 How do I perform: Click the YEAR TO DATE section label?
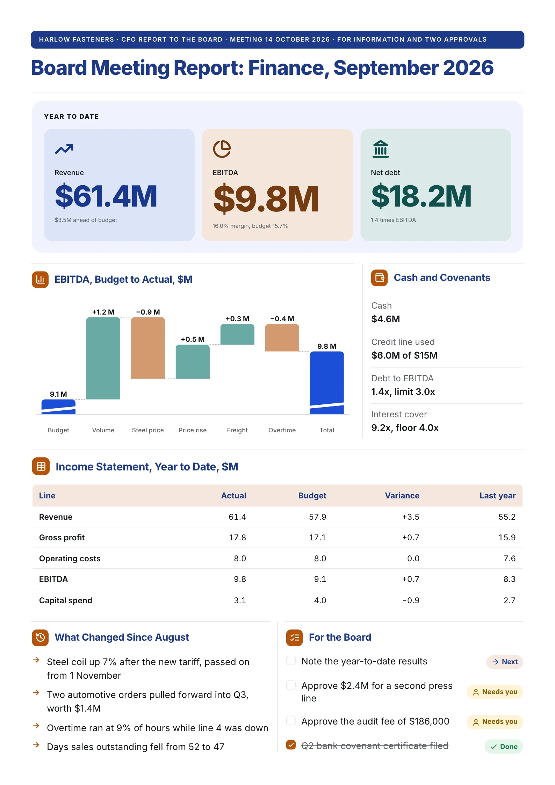tap(71, 117)
